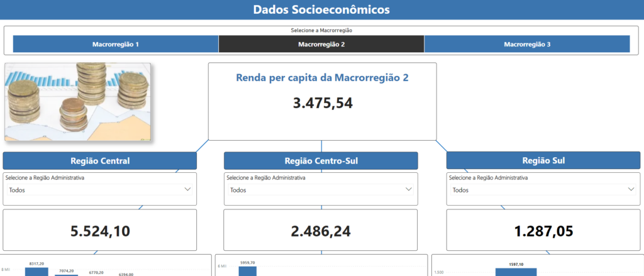Click the Região Sul dropdown chevron arrow
Image resolution: width=644 pixels, height=276 pixels.
(x=631, y=189)
